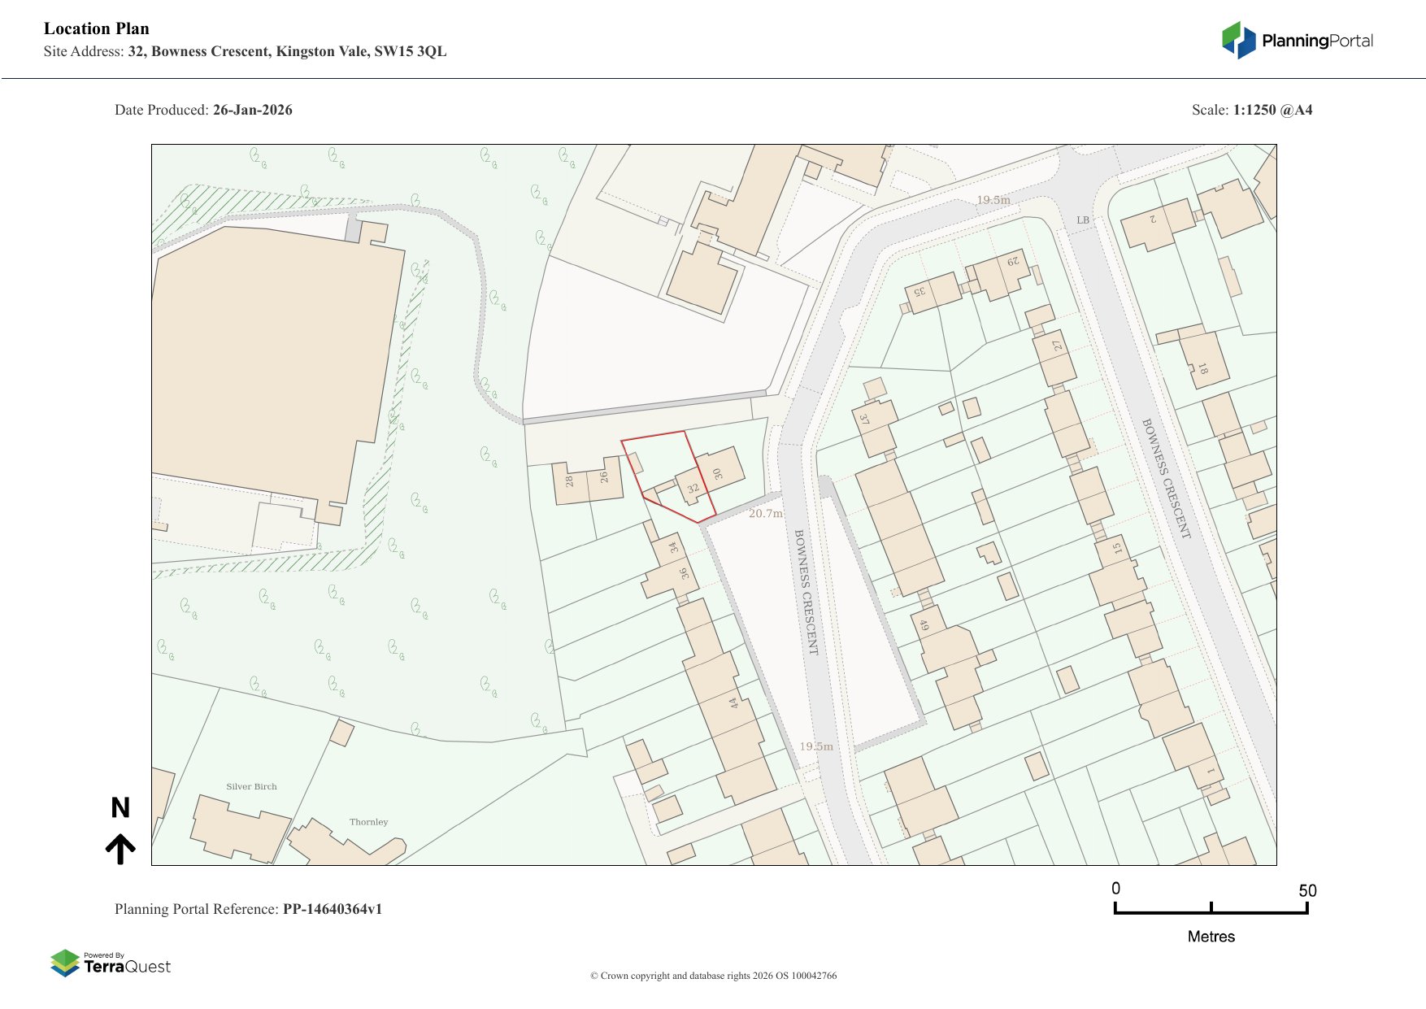Click house number 28 on the map
Image resolution: width=1426 pixels, height=1009 pixels.
tap(569, 481)
